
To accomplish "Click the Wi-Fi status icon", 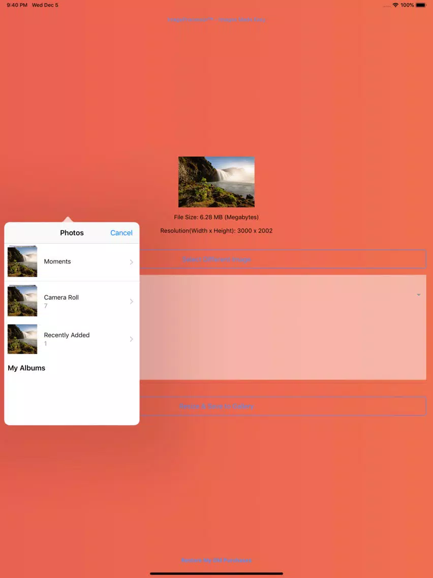I will pyautogui.click(x=395, y=5).
